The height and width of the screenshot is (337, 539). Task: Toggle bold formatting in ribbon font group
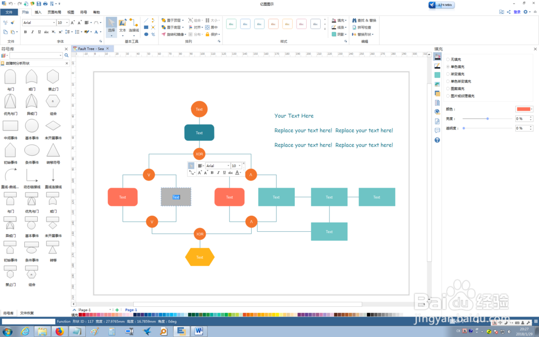[x=25, y=32]
